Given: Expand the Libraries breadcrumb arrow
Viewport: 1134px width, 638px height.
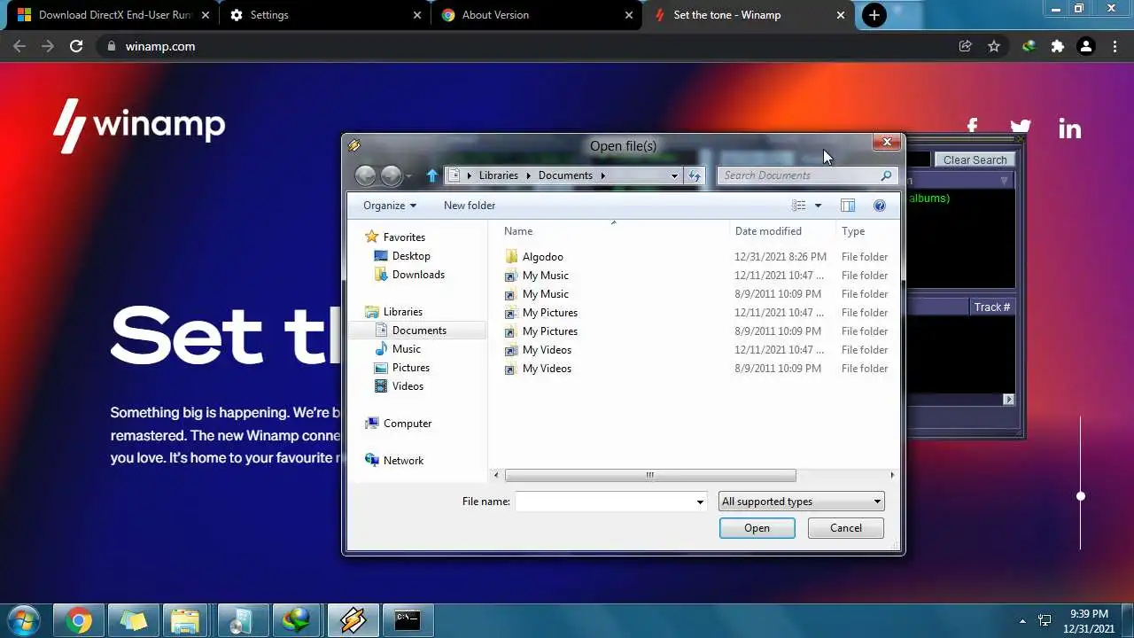Looking at the screenshot, I should coord(528,175).
